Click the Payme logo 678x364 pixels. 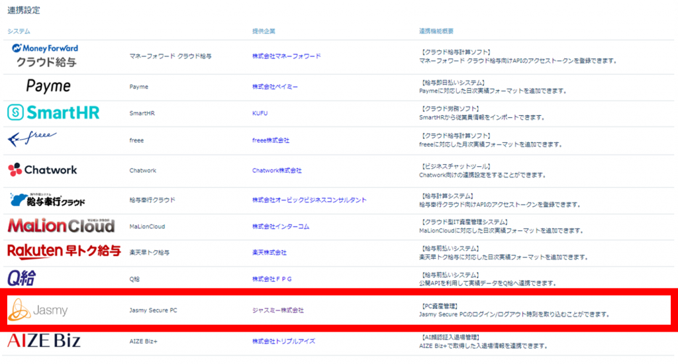point(48,86)
